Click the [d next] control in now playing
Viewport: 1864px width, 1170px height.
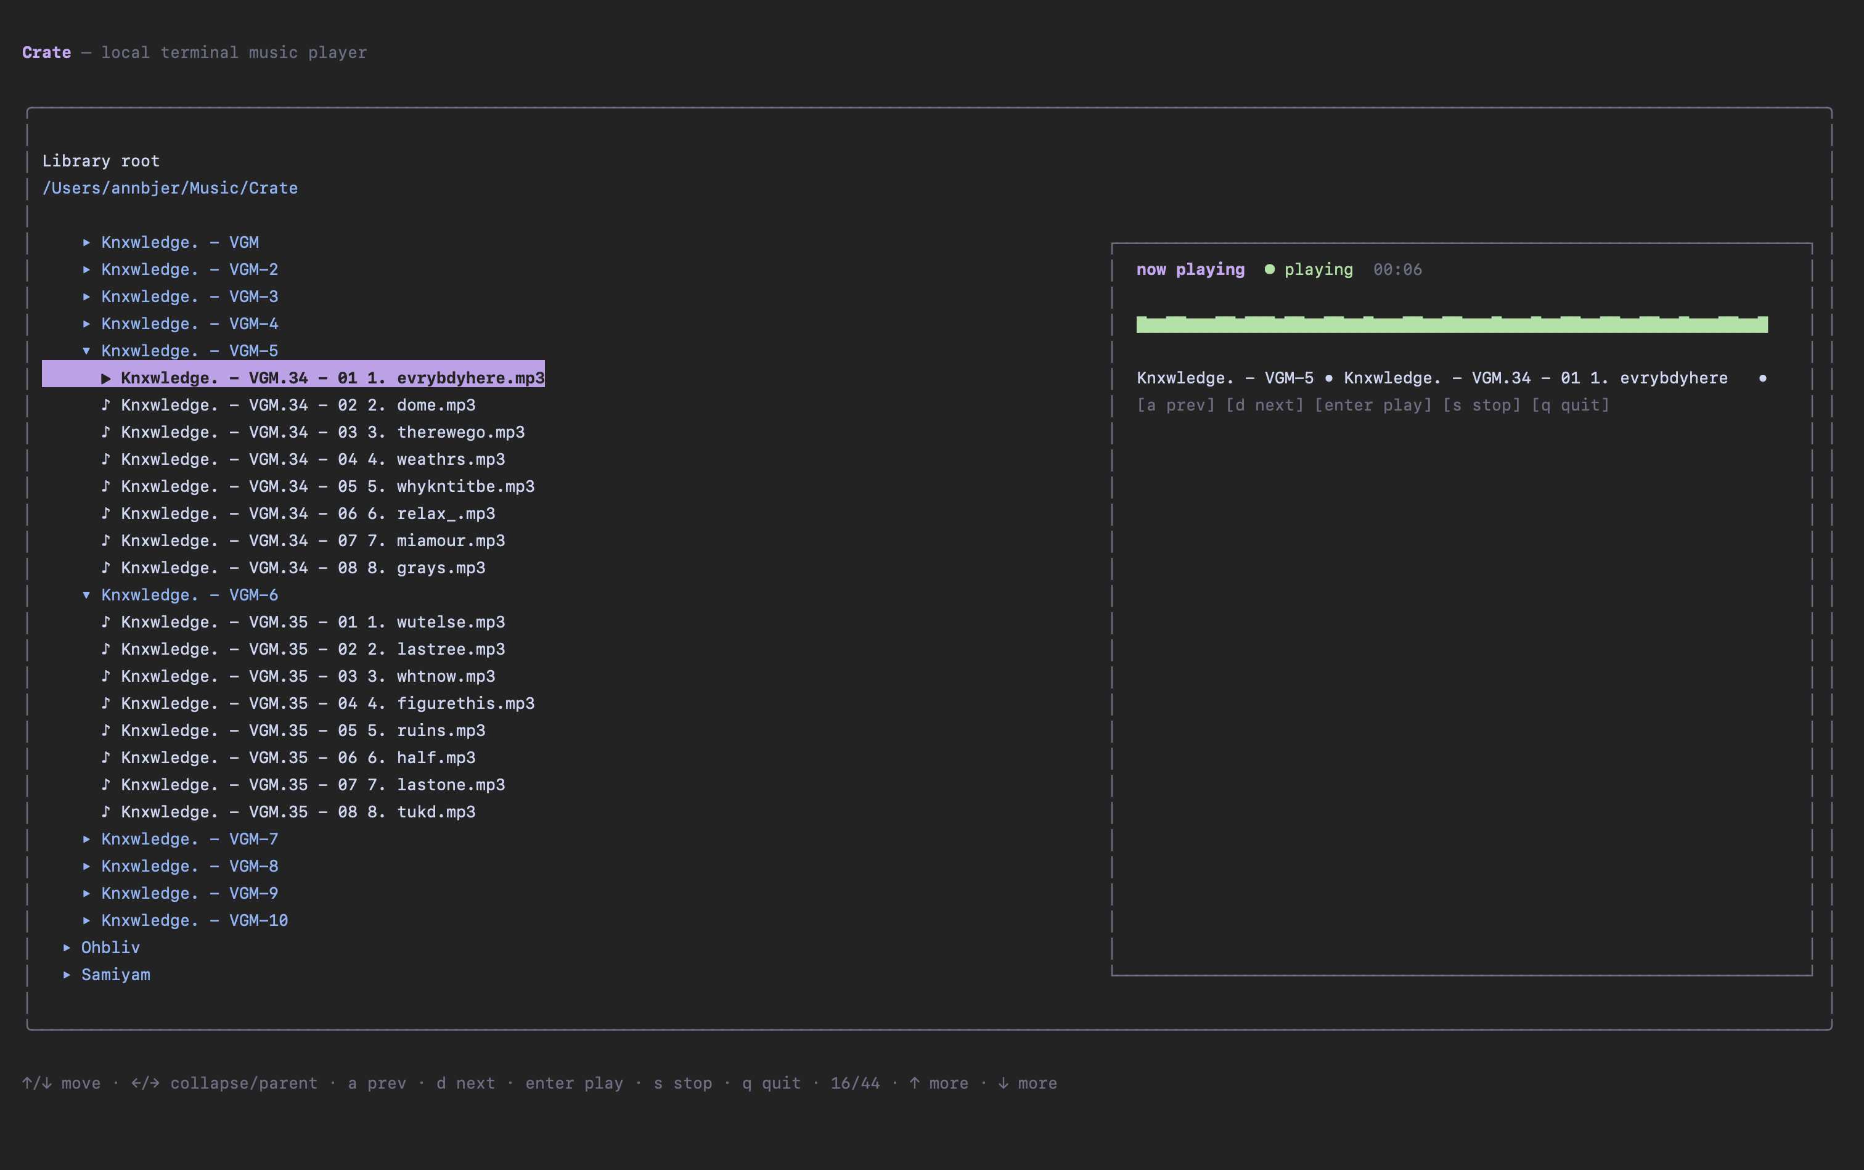[1264, 405]
